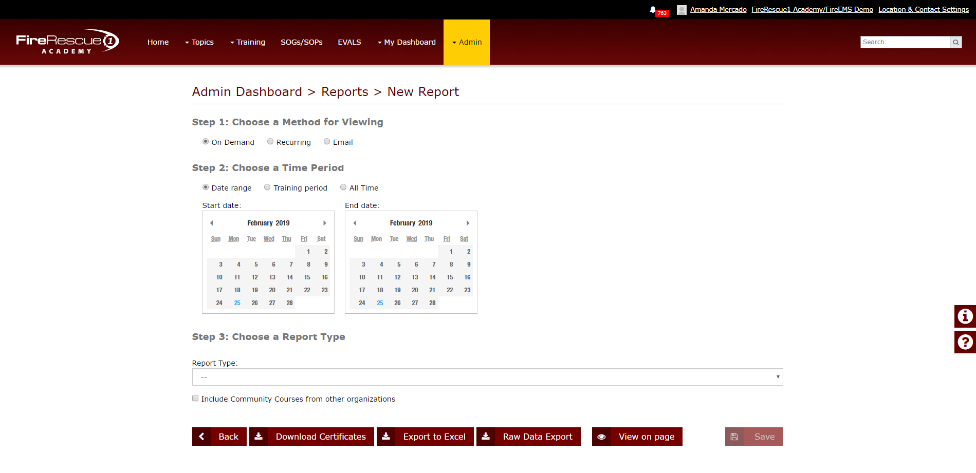
Task: Open the question mark help icon
Action: 965,342
